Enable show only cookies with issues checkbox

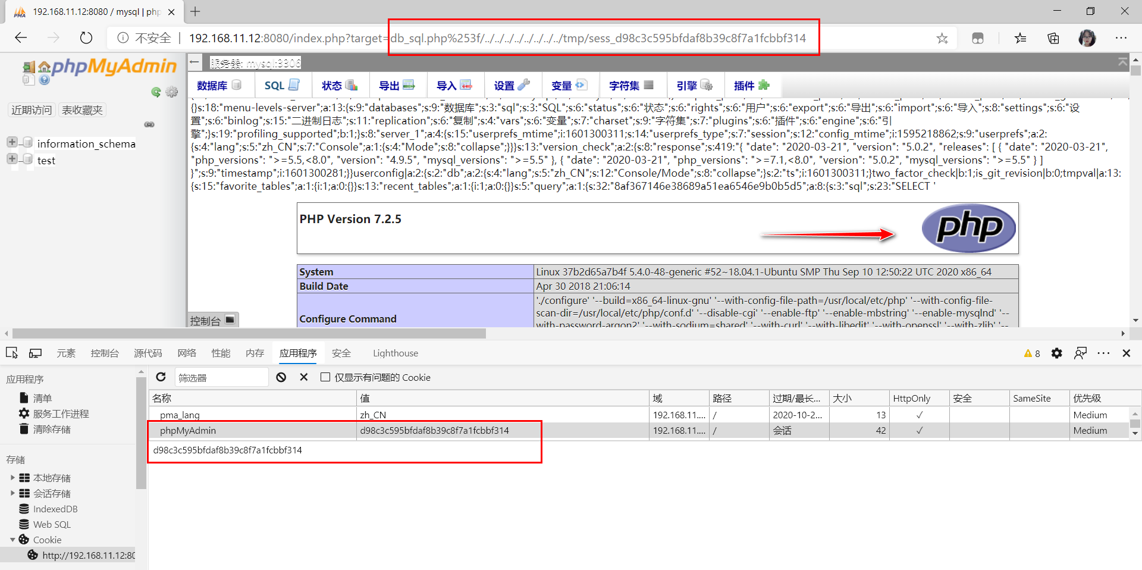click(325, 377)
